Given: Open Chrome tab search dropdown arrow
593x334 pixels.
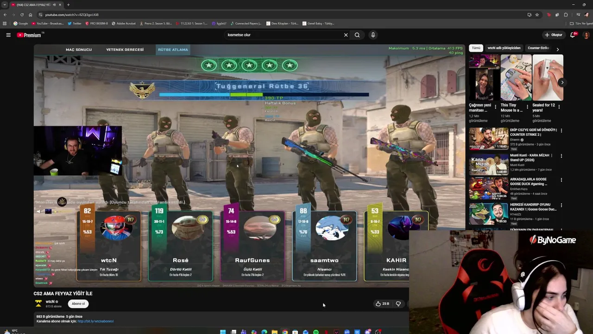Looking at the screenshot, I should [5, 5].
